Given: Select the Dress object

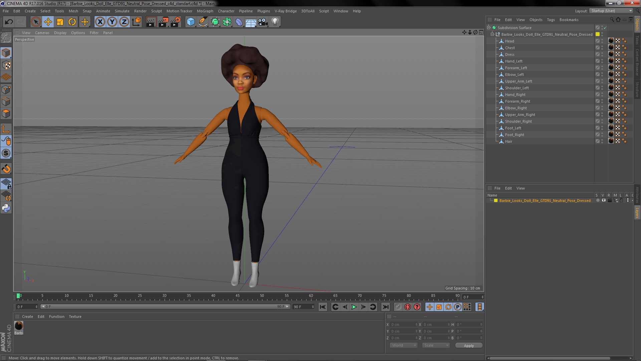Looking at the screenshot, I should click(509, 54).
